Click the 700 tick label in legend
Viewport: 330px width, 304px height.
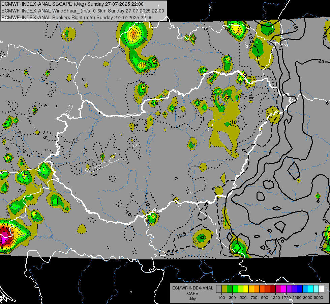(254, 298)
